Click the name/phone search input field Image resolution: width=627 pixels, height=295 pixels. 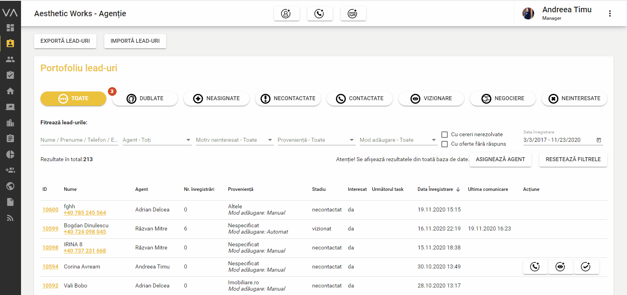tap(79, 140)
